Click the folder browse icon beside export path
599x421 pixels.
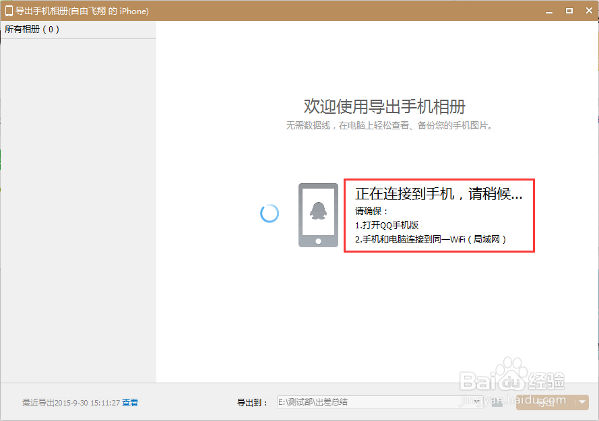[x=497, y=402]
